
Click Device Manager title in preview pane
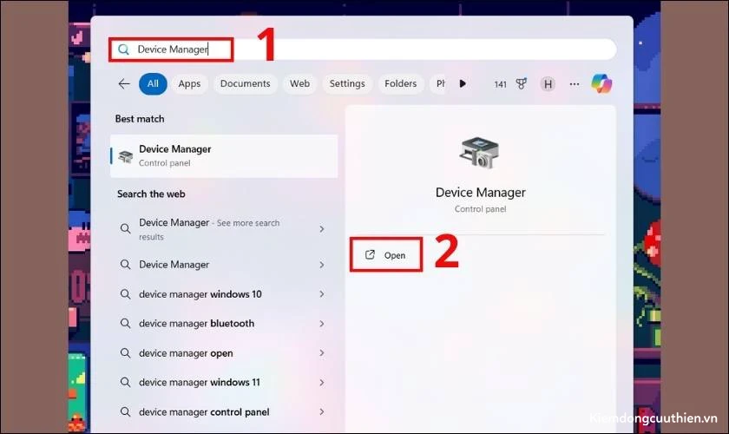click(x=480, y=193)
